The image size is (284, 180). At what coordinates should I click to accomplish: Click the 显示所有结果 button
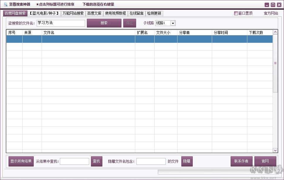[21, 161]
